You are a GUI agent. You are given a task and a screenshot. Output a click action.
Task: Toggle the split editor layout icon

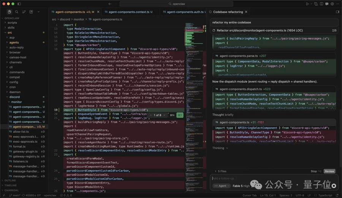[321, 4]
